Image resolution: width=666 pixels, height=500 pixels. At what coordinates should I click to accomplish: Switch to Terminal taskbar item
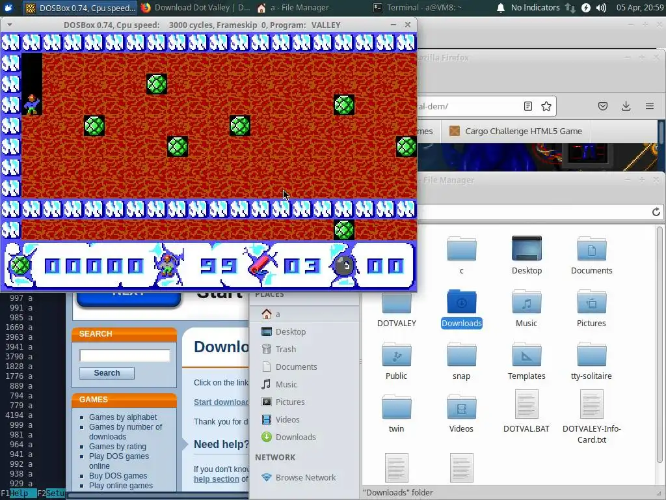click(417, 8)
